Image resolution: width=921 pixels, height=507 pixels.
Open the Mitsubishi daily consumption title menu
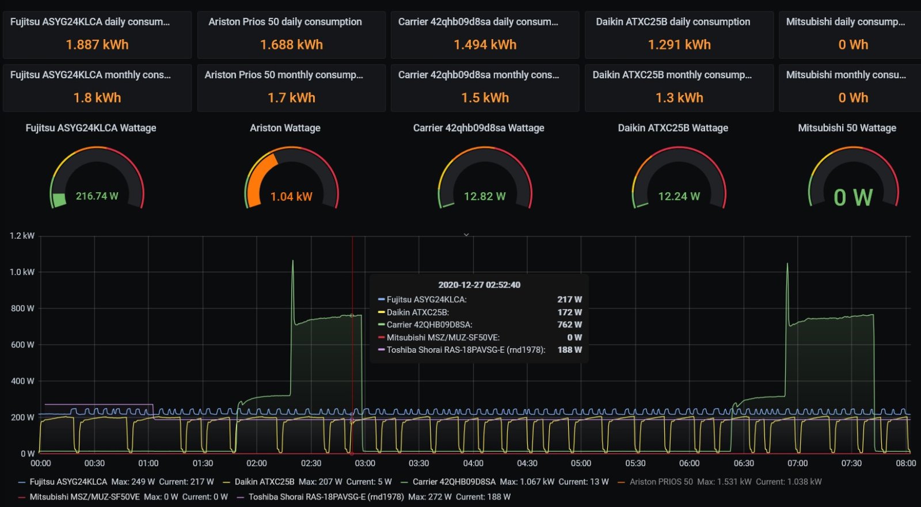pos(846,22)
